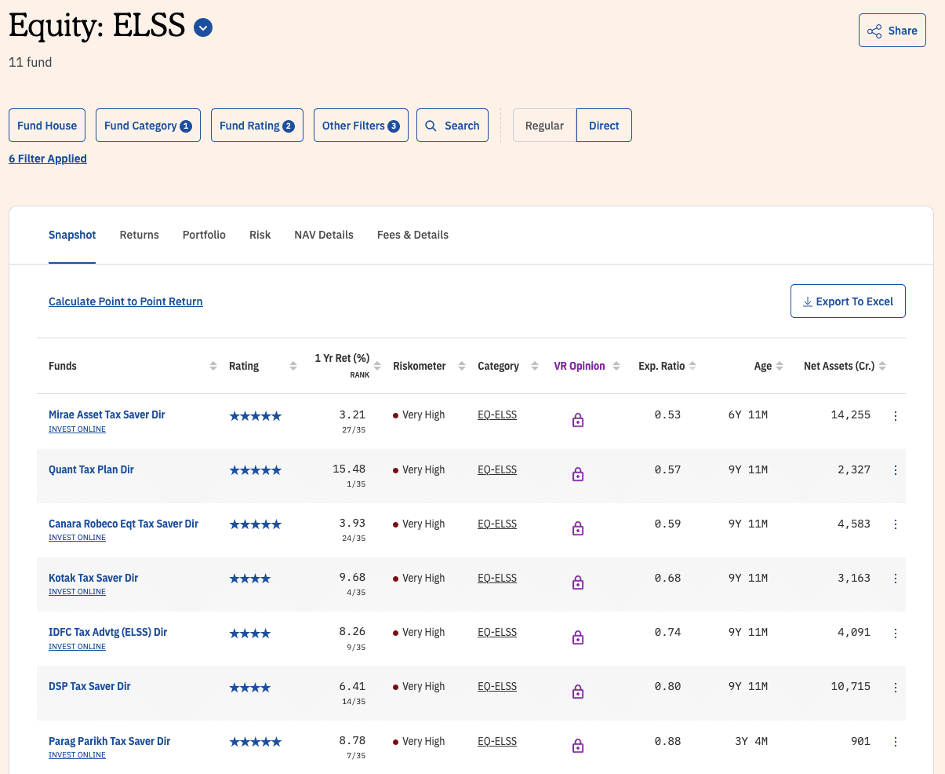945x774 pixels.
Task: Switch to the Portfolio tab
Action: [x=204, y=235]
